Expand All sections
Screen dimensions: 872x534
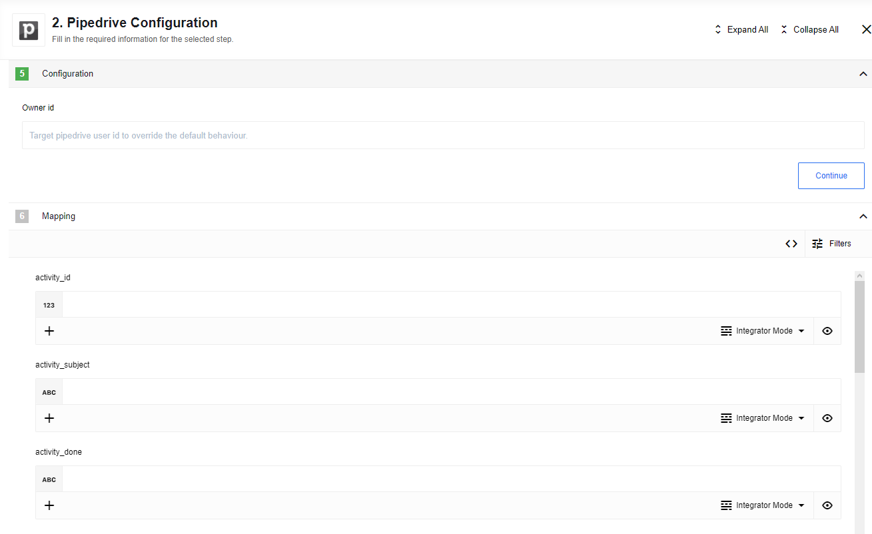(x=741, y=29)
